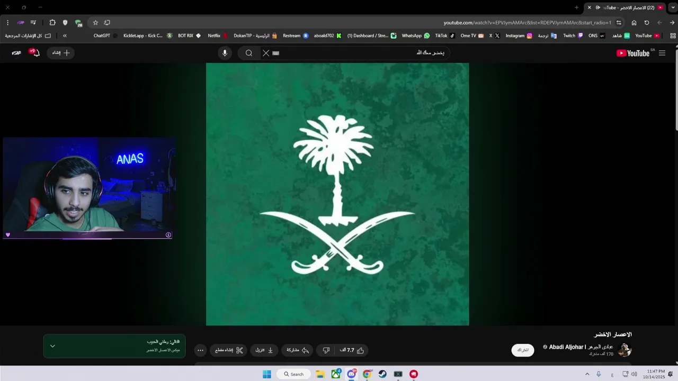678x381 pixels.
Task: Open the Restream bookmark
Action: [x=296, y=36]
